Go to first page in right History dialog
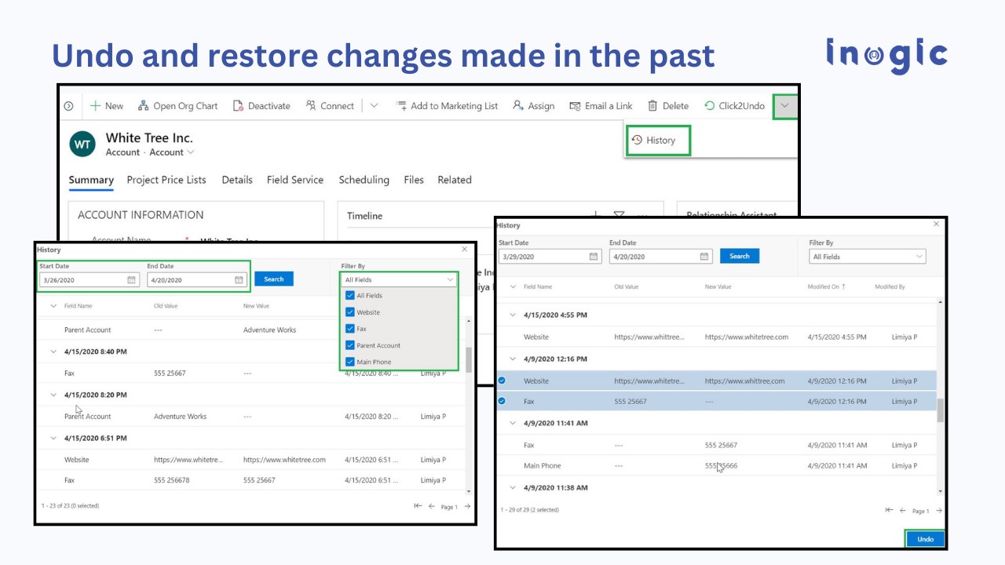Screen dimensions: 1005x565 [889, 510]
